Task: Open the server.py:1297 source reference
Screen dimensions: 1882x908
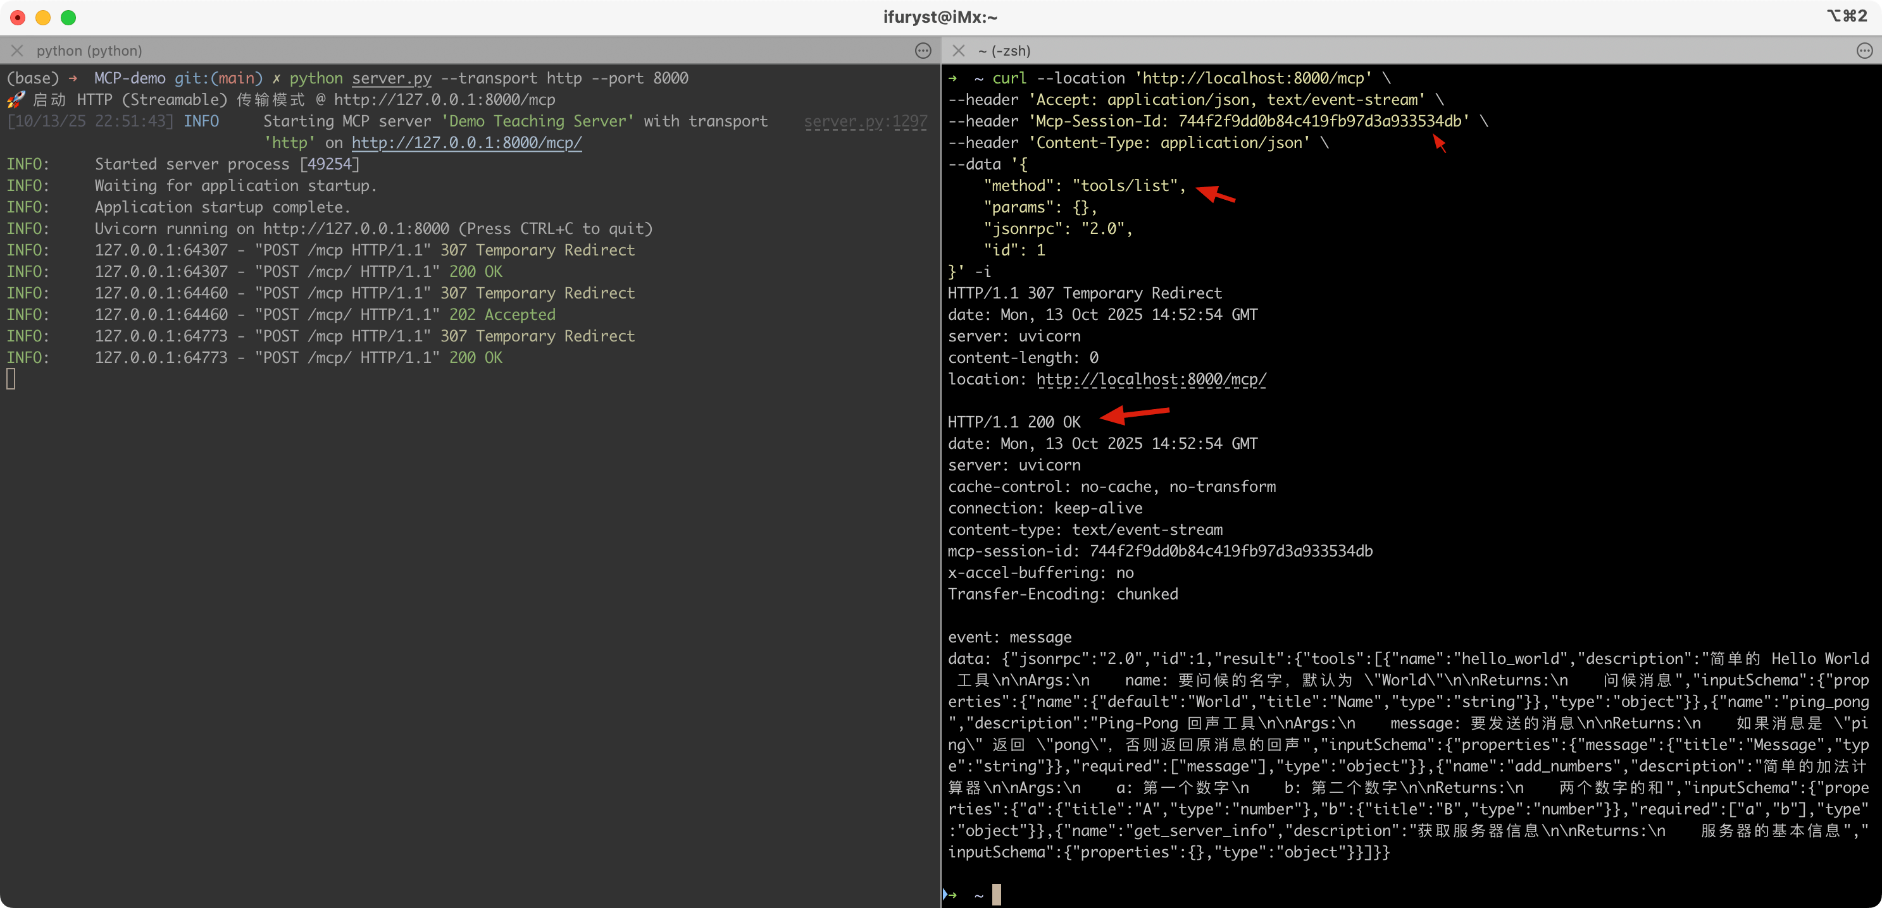Action: click(865, 121)
